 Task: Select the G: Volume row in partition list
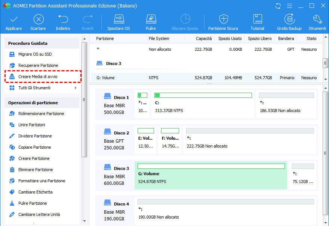[x=205, y=78]
